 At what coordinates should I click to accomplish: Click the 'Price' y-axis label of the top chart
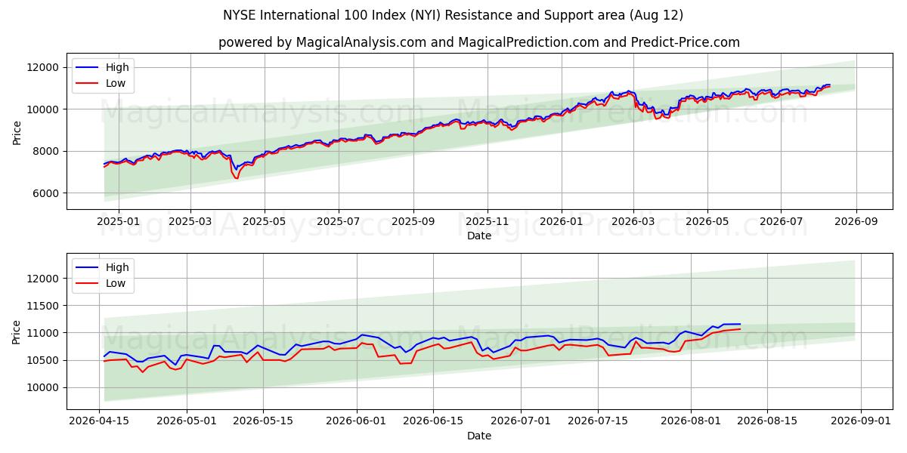[x=17, y=132]
